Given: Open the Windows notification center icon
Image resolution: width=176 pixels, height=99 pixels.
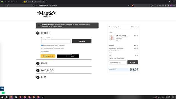Looking at the screenshot, I should point(173,97).
